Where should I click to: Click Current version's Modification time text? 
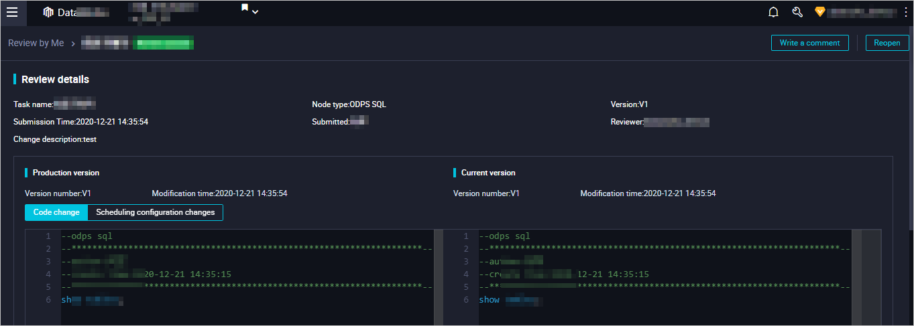[x=648, y=193]
